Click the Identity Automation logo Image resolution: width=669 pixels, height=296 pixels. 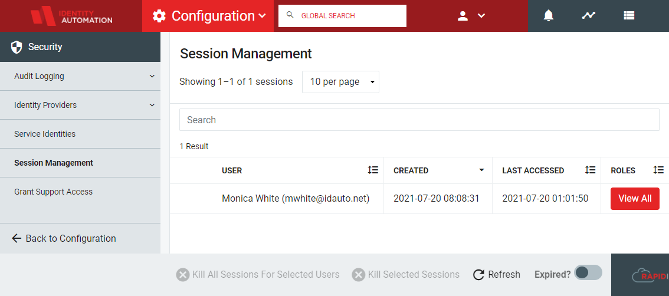tap(71, 16)
